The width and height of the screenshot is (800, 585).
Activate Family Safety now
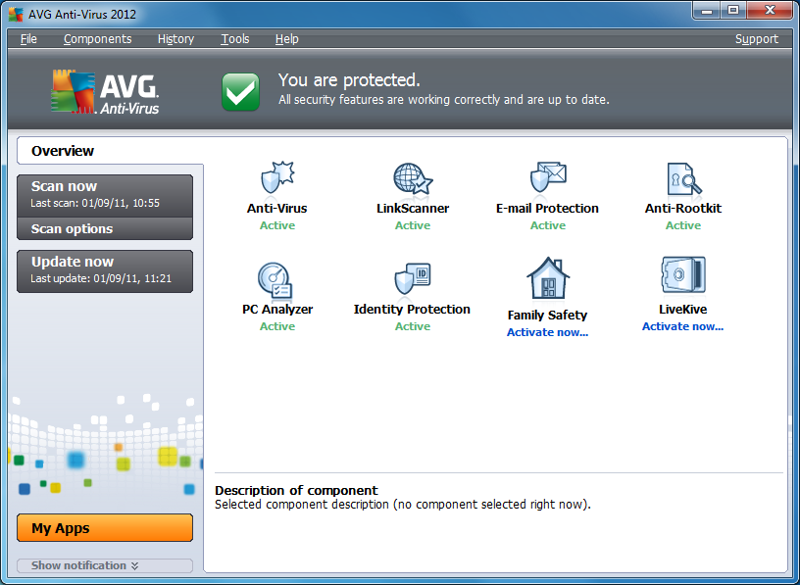pos(547,331)
